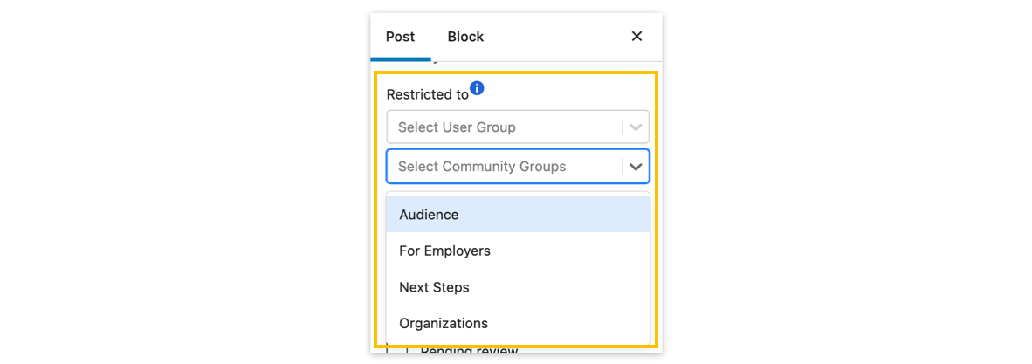This screenshot has height=364, width=1032.
Task: Click the Restricted to label
Action: 427,94
